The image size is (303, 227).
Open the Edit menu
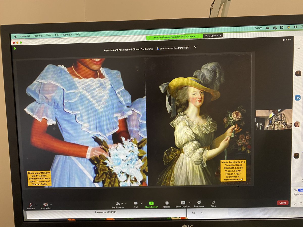[57, 35]
